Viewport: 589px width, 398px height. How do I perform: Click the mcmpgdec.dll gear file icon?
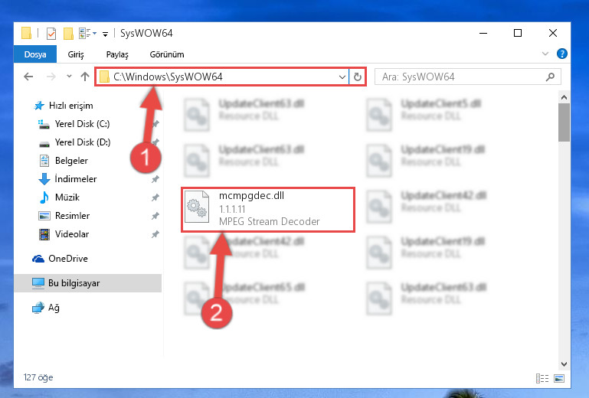(197, 207)
